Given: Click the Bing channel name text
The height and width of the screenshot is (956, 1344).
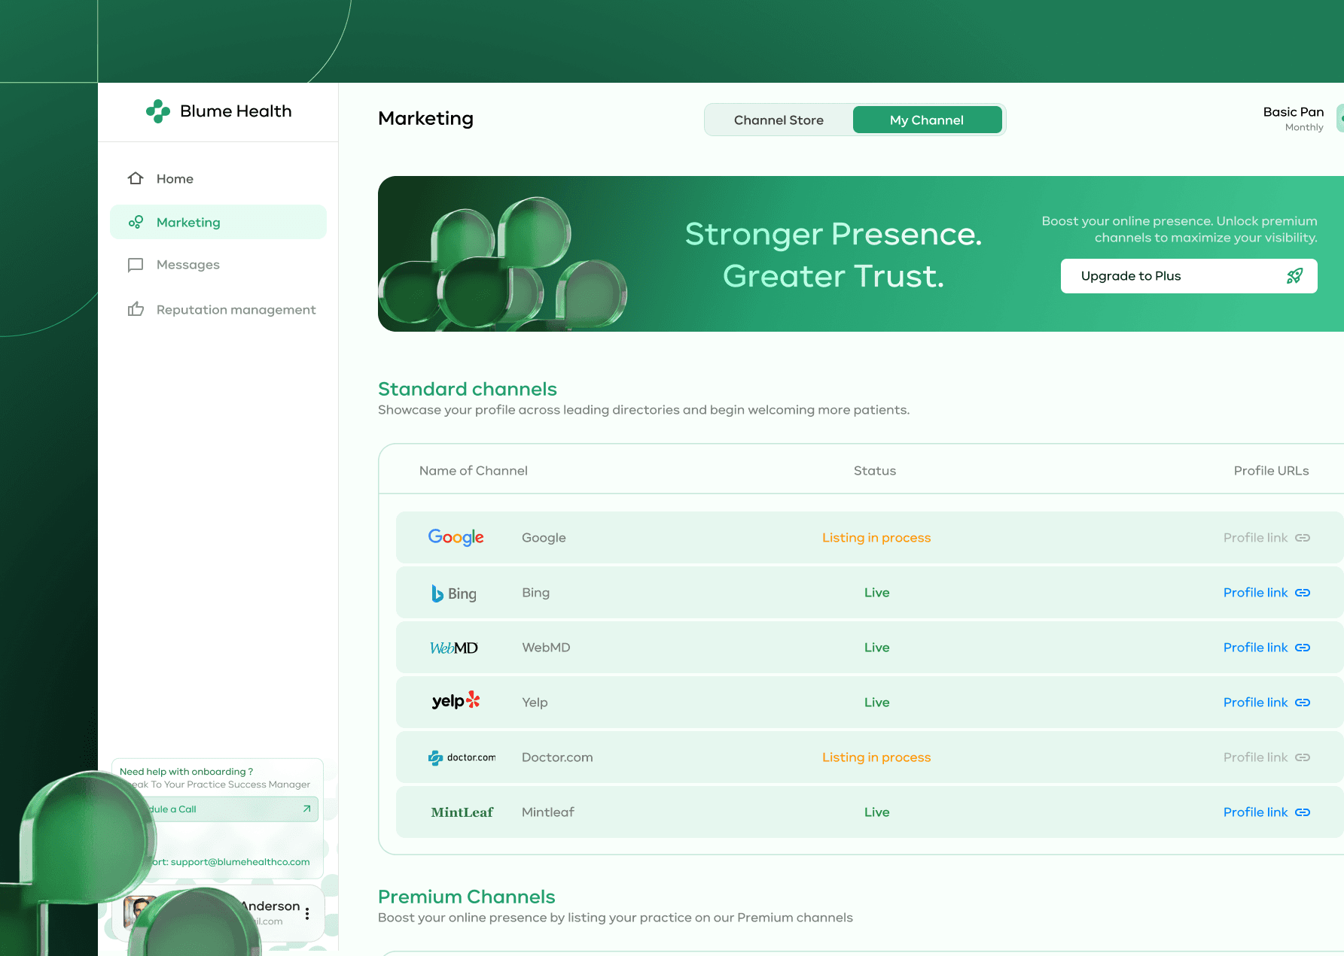Looking at the screenshot, I should [535, 593].
